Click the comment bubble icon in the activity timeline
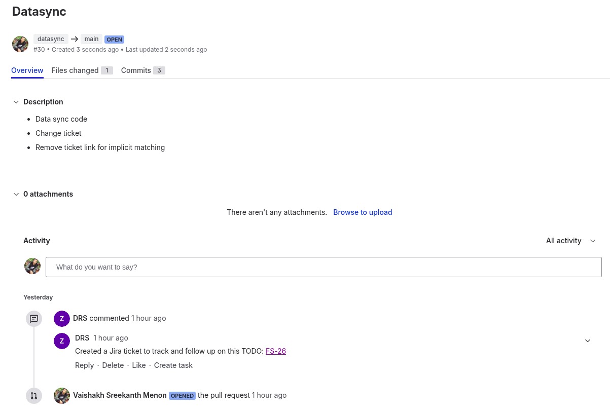The height and width of the screenshot is (415, 610). point(34,319)
